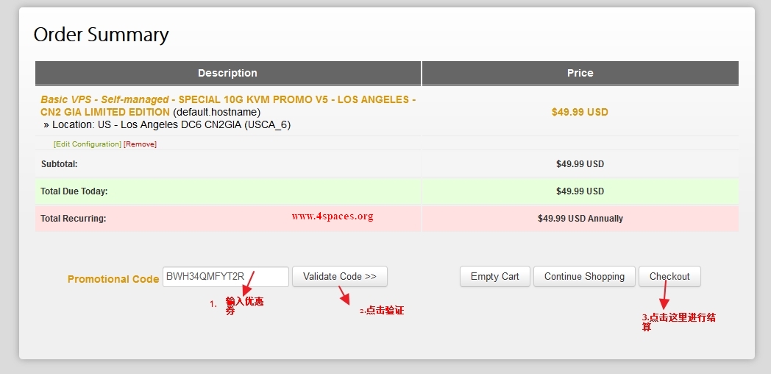The width and height of the screenshot is (771, 374).
Task: Click the Order Summary heading
Action: (101, 35)
